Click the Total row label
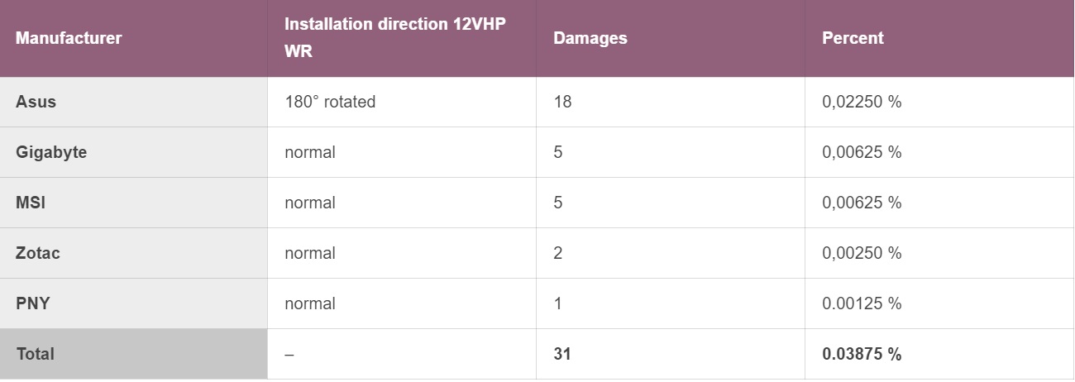The image size is (1075, 382). click(36, 354)
